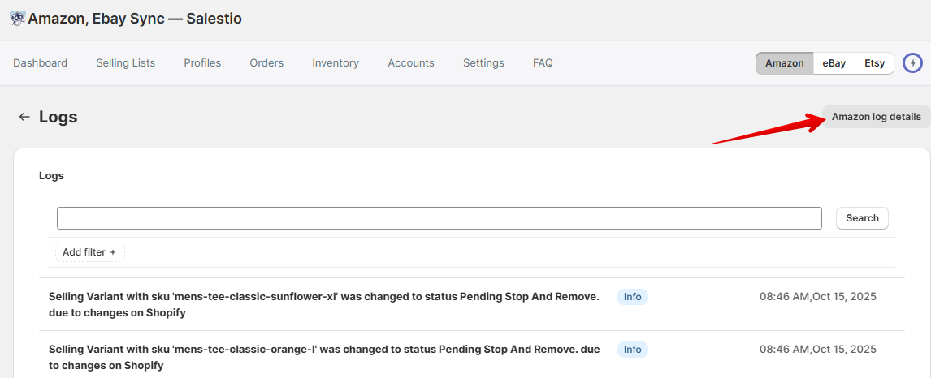Navigate to the Profiles tab
The image size is (931, 378).
(x=202, y=63)
